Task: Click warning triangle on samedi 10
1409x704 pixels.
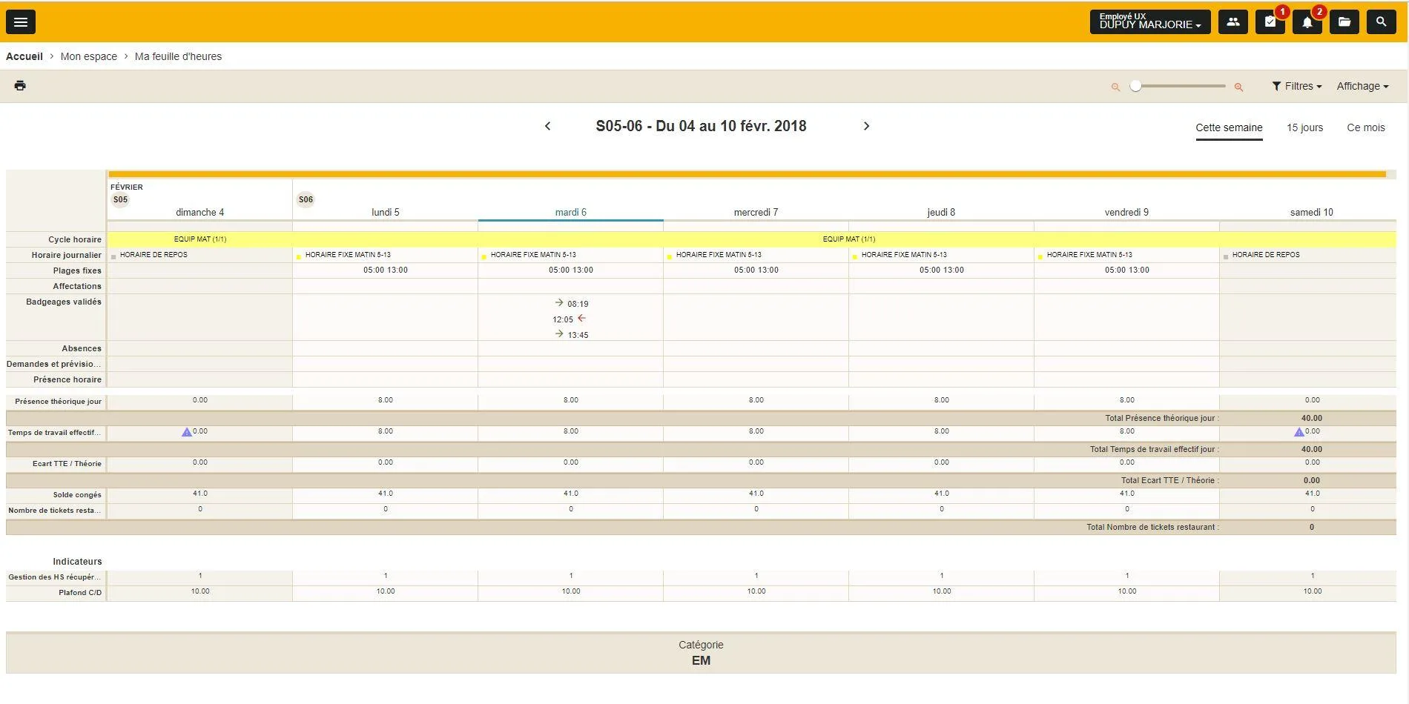Action: [x=1299, y=432]
